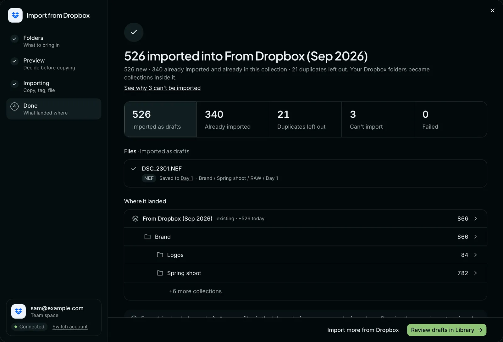Click the 84 count for Logos
The width and height of the screenshot is (503, 342).
pos(465,255)
